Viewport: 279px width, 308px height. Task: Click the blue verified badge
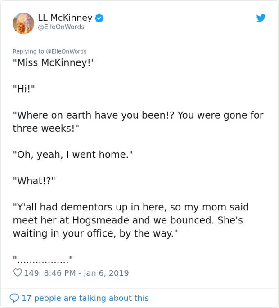(x=99, y=18)
